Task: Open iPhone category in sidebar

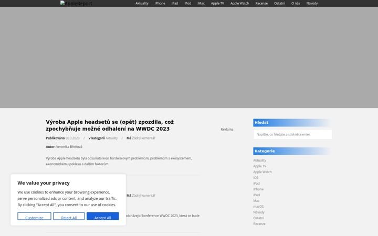Action: (258, 189)
